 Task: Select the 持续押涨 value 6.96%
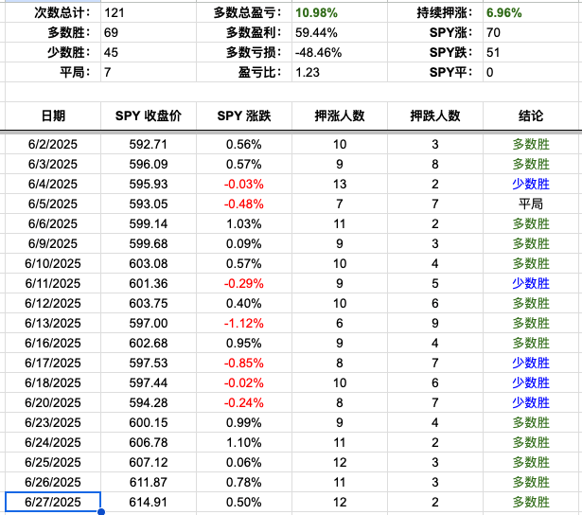click(x=504, y=13)
